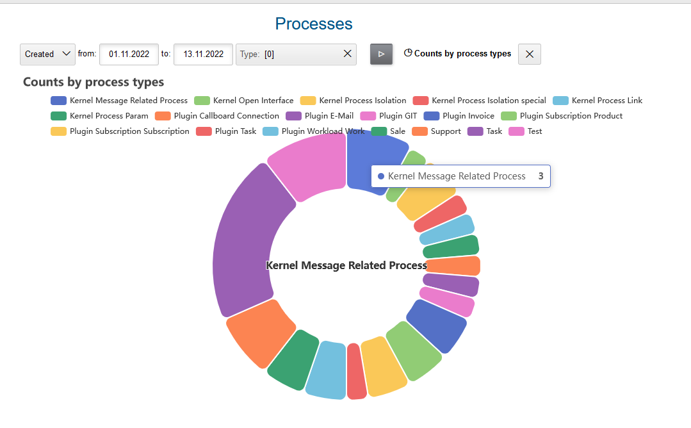The image size is (691, 428).
Task: Close the Counts by process types chart
Action: 529,54
